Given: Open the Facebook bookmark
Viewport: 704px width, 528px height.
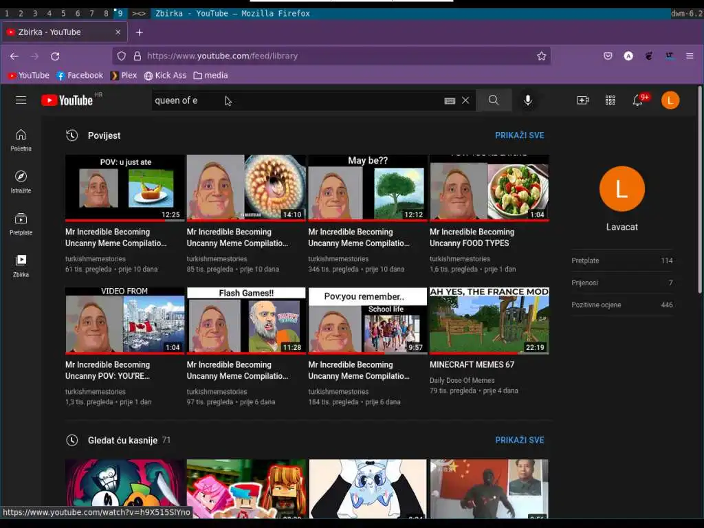Looking at the screenshot, I should pyautogui.click(x=80, y=76).
